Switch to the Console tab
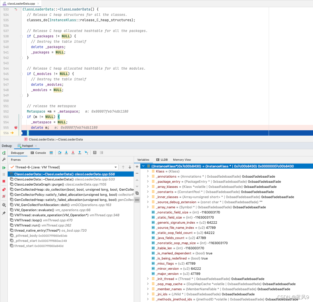 pos(38,153)
